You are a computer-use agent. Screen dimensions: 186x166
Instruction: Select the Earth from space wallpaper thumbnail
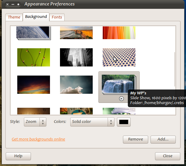point(33,33)
